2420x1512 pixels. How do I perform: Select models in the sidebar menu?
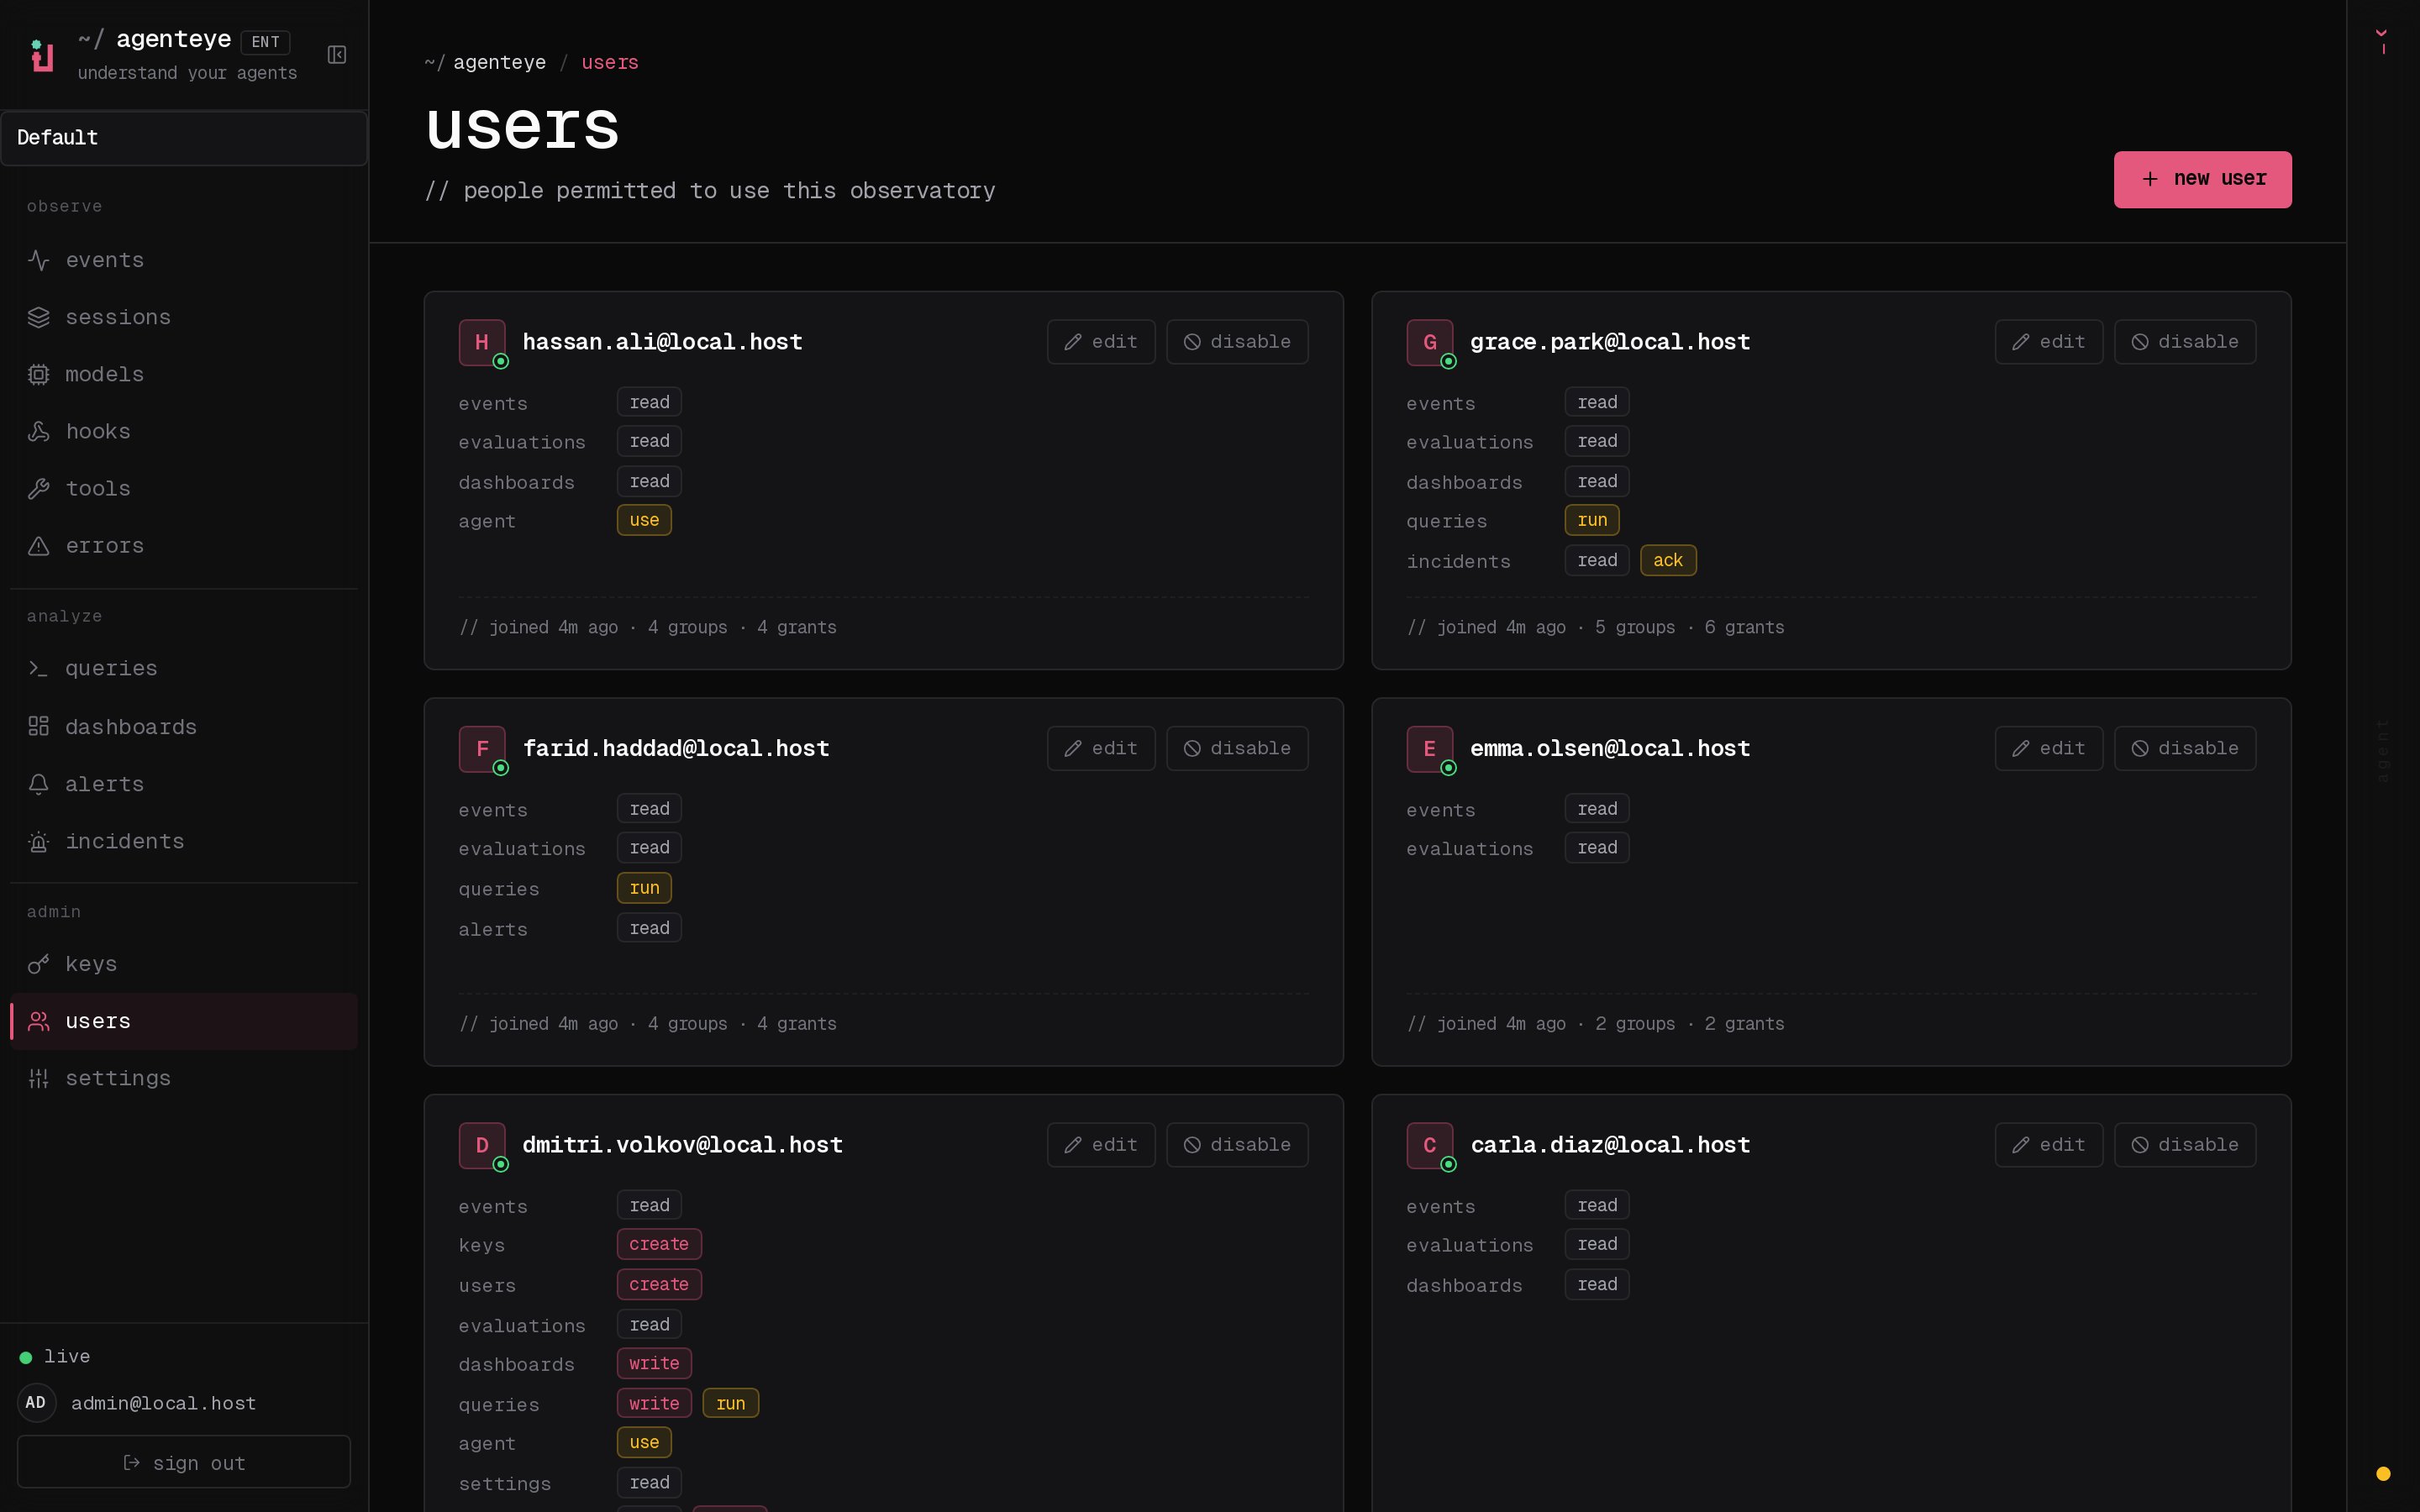(184, 374)
